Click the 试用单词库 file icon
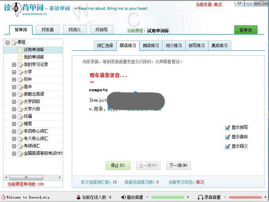The height and width of the screenshot is (202, 269). [x=20, y=50]
